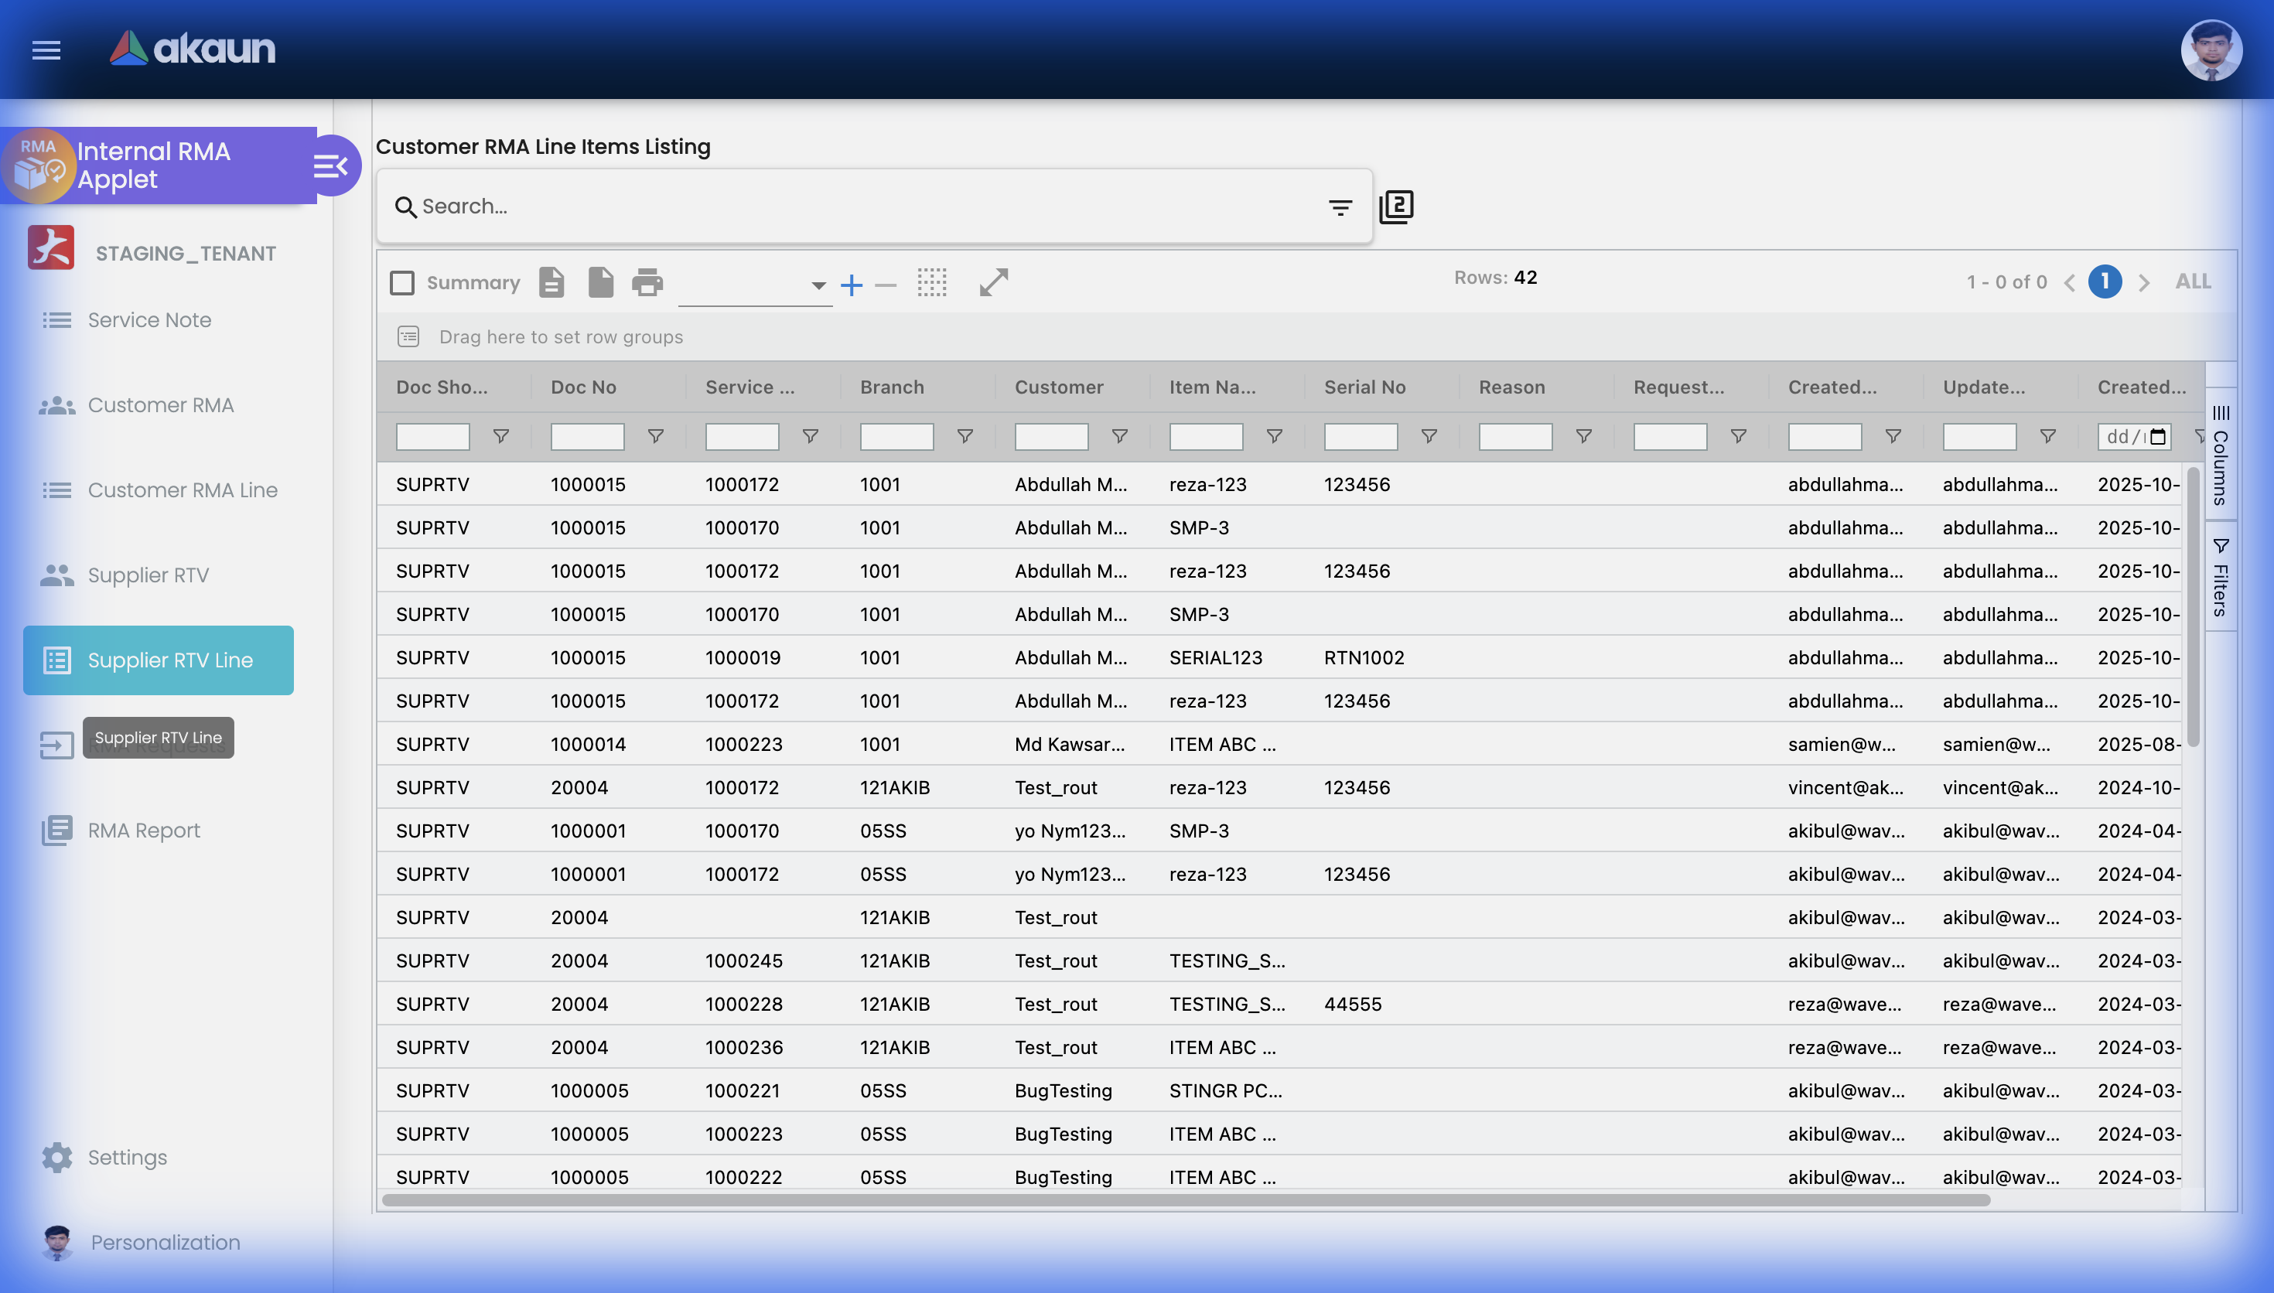Show ALL rows using the ALL pagination link
The width and height of the screenshot is (2274, 1293).
(x=2192, y=281)
